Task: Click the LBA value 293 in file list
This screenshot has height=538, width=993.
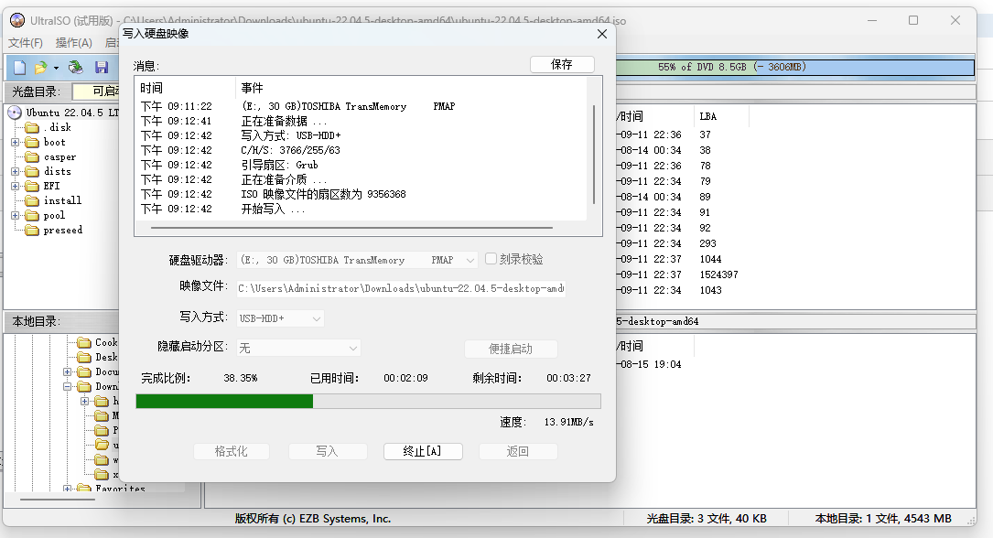Action: point(708,243)
